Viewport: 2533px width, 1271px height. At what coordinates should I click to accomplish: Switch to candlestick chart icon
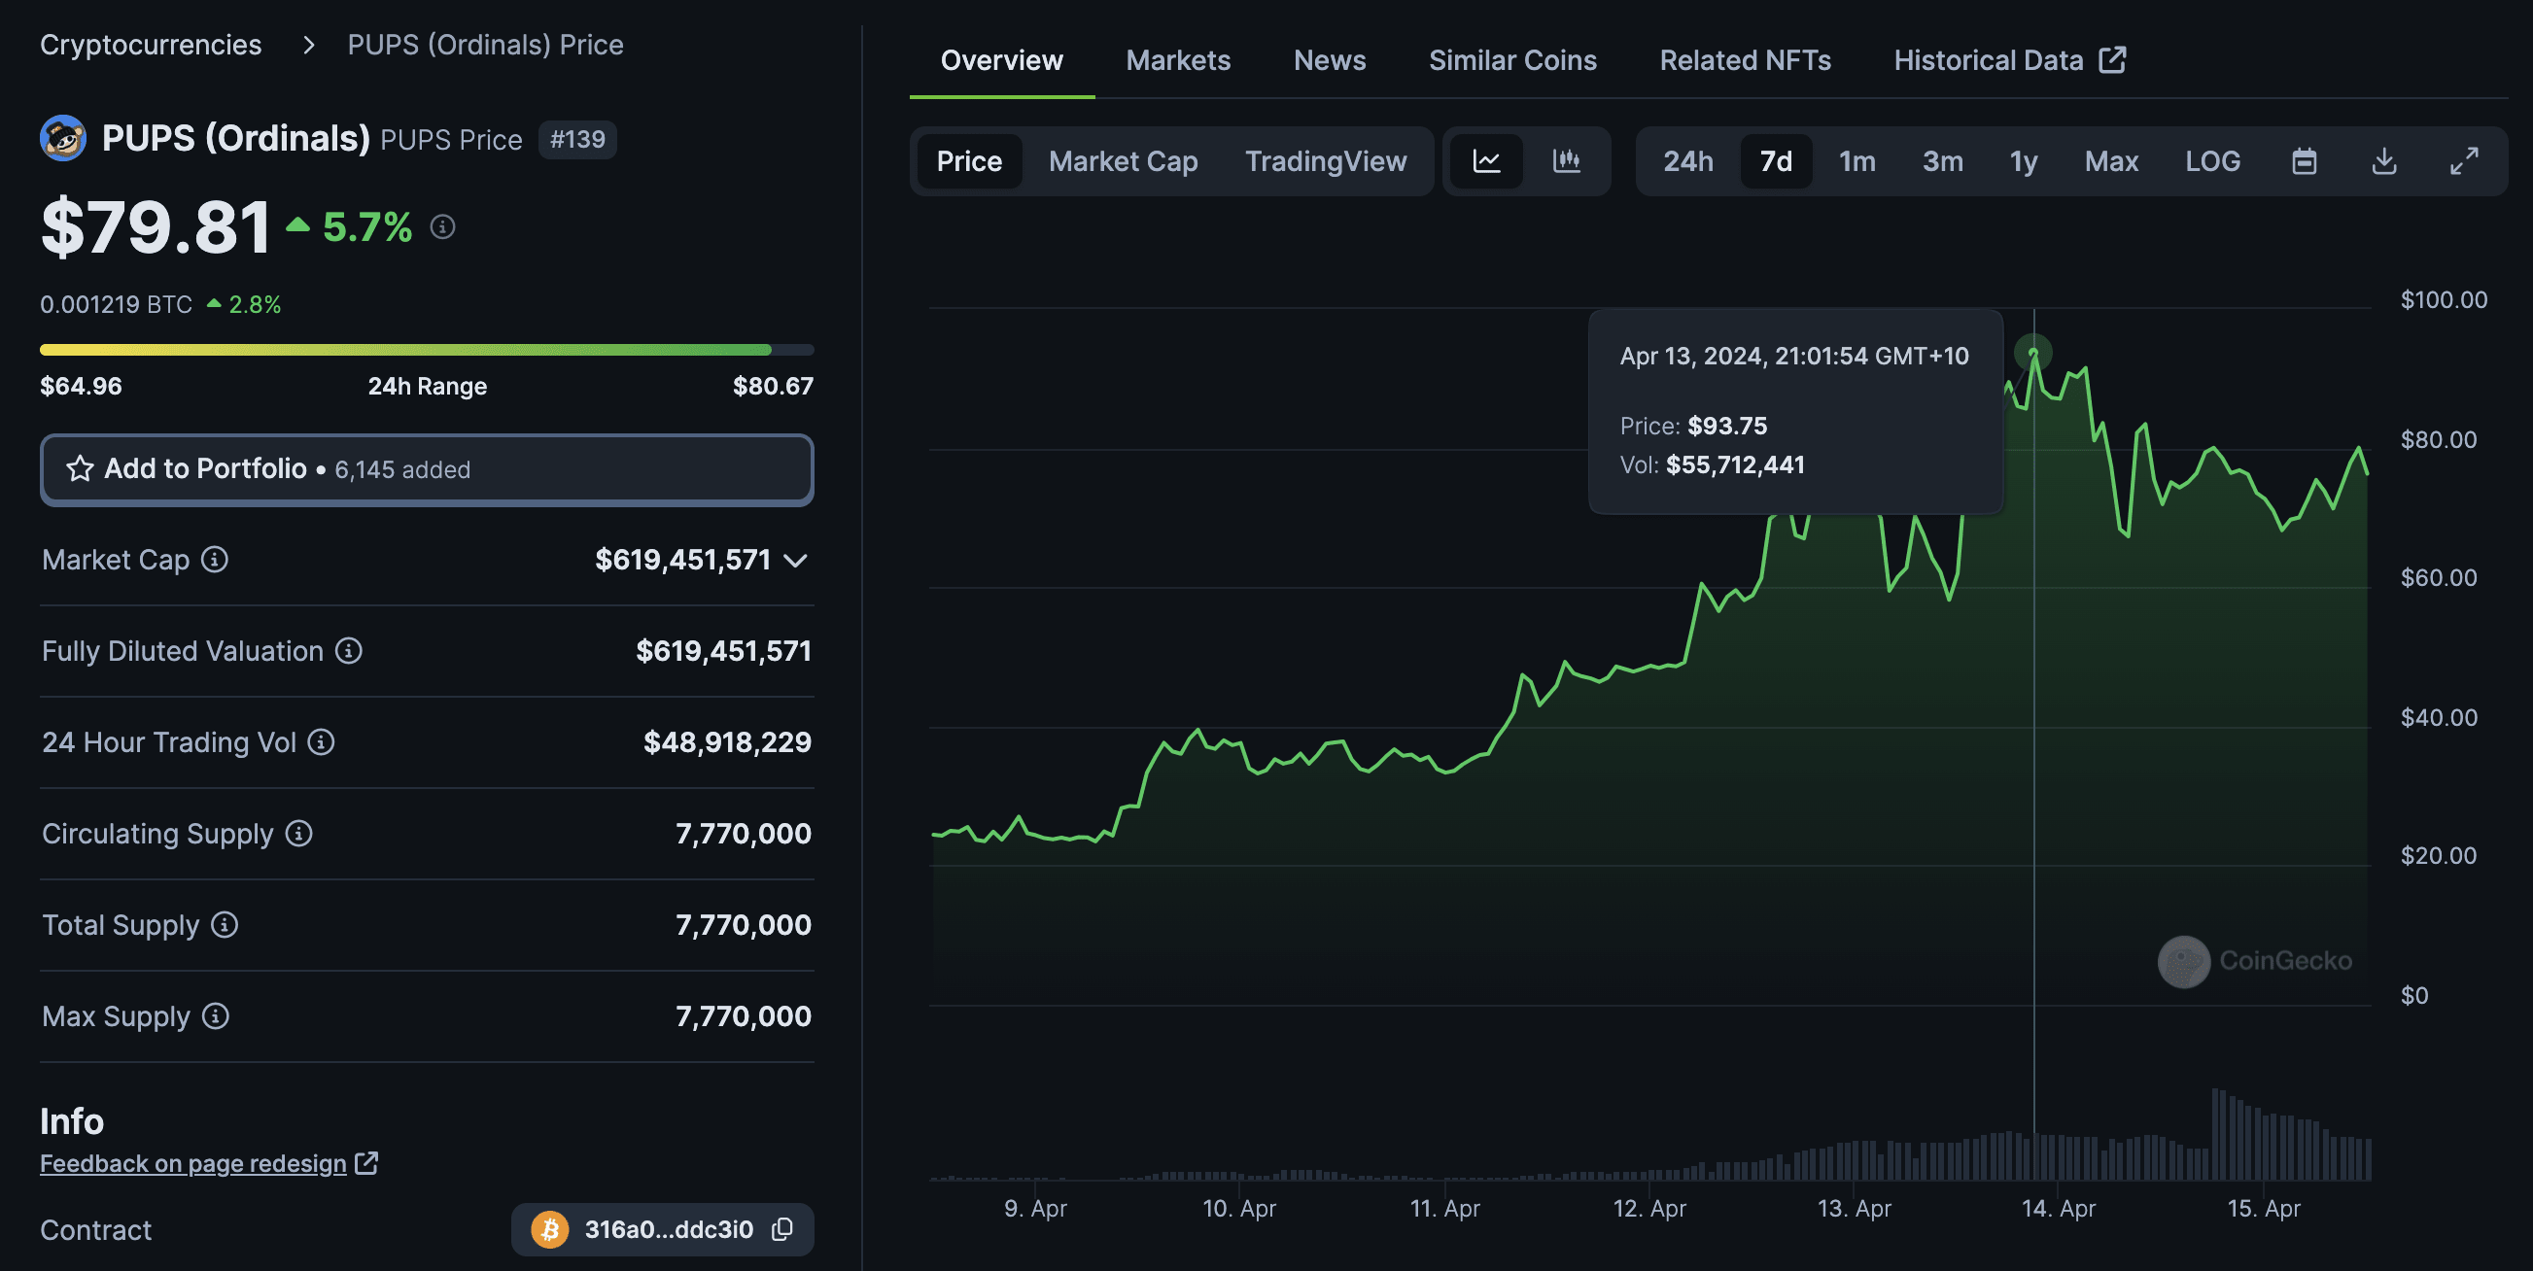coord(1566,161)
